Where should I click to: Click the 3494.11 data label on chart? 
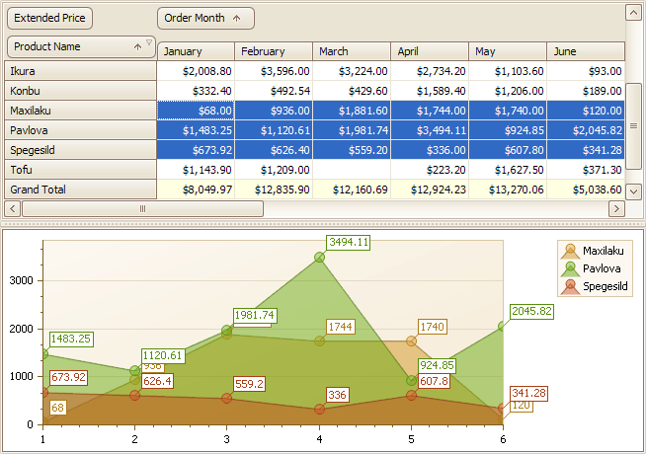[350, 242]
